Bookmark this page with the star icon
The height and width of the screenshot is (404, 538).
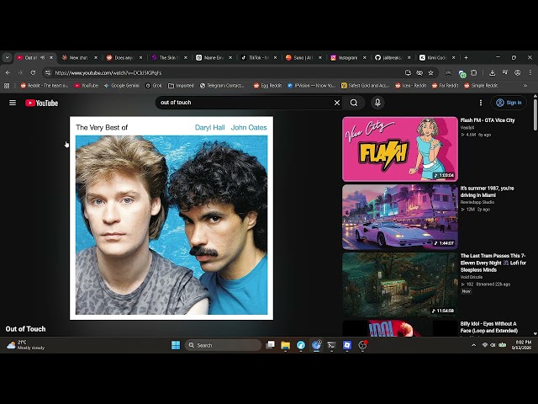point(431,73)
